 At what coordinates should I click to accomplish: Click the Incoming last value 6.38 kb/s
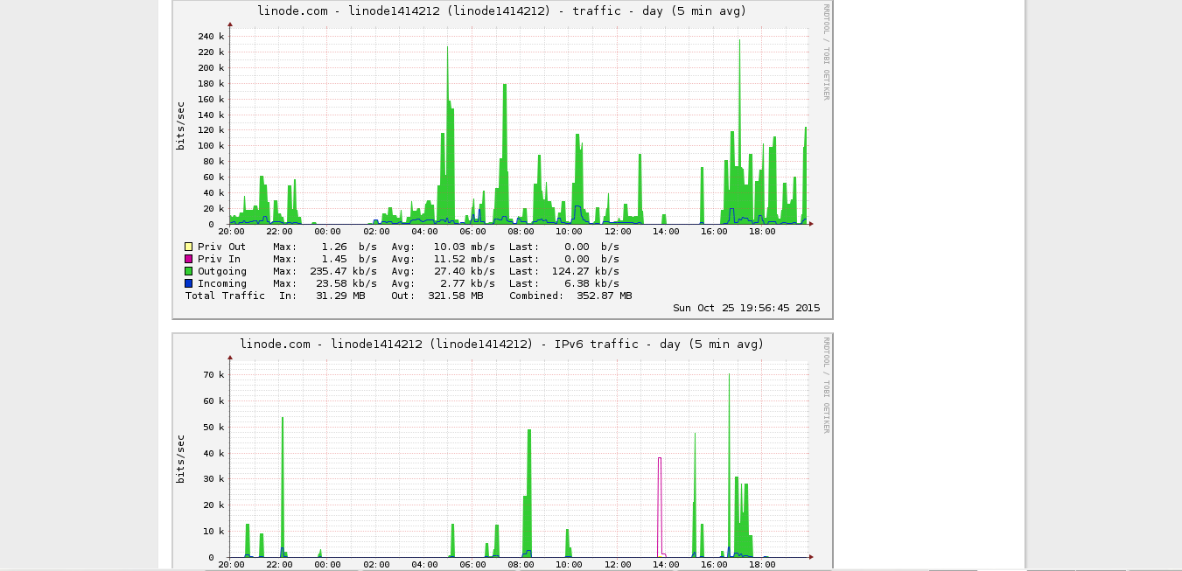(591, 283)
